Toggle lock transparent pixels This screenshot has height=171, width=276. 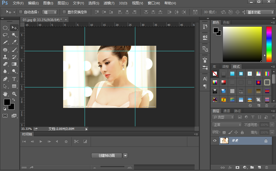224,132
